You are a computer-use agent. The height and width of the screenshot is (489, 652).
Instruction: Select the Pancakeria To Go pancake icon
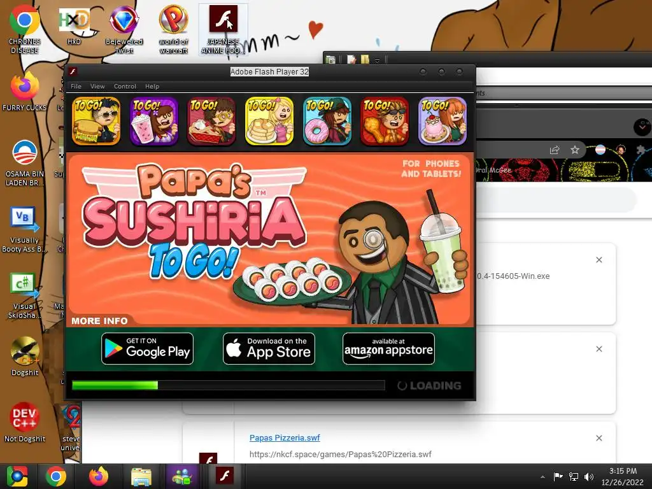click(269, 121)
